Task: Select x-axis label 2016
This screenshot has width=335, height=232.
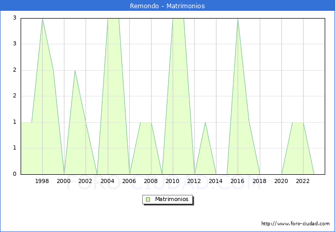Action: tap(238, 181)
